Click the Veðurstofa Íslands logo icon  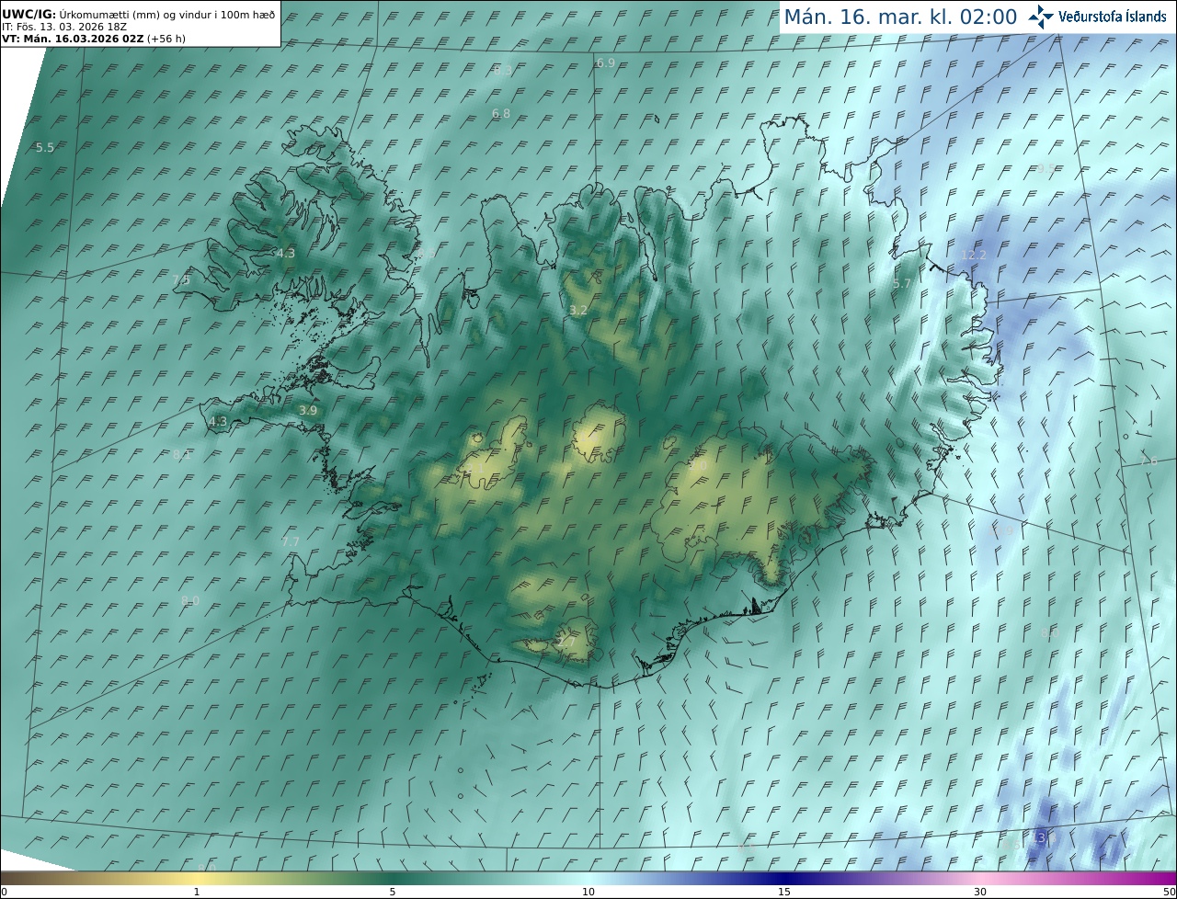pyautogui.click(x=1041, y=17)
